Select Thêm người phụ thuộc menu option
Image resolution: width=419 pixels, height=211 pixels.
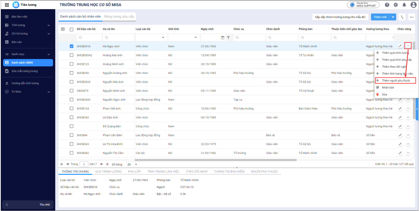coord(396,81)
